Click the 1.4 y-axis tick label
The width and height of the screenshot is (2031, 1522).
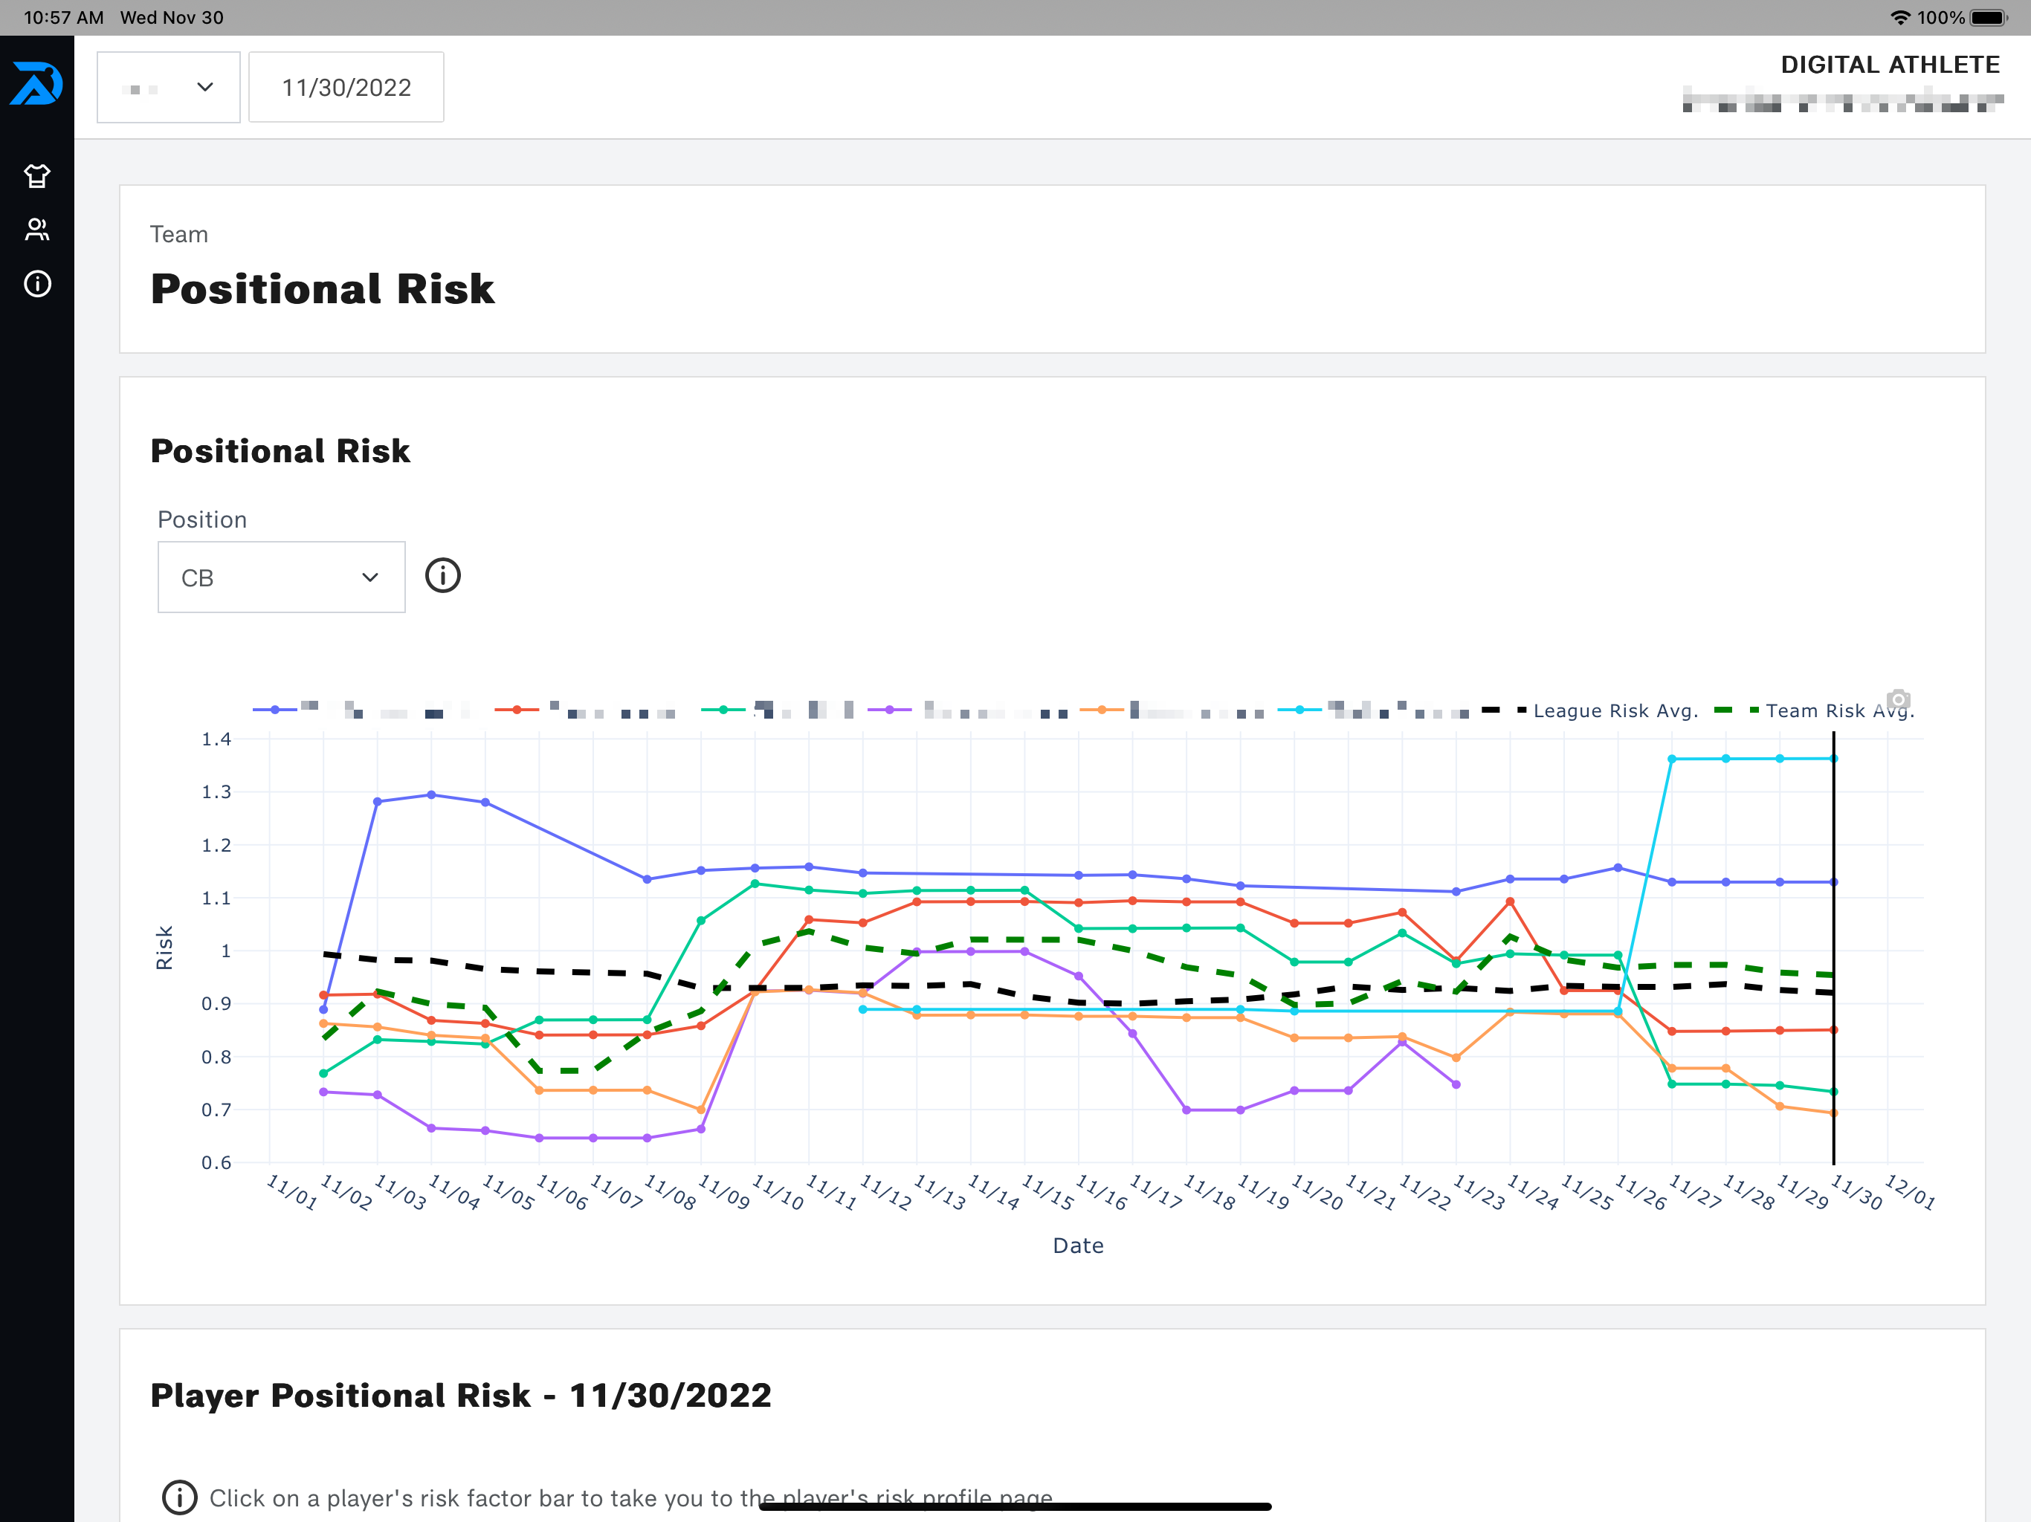coord(216,739)
